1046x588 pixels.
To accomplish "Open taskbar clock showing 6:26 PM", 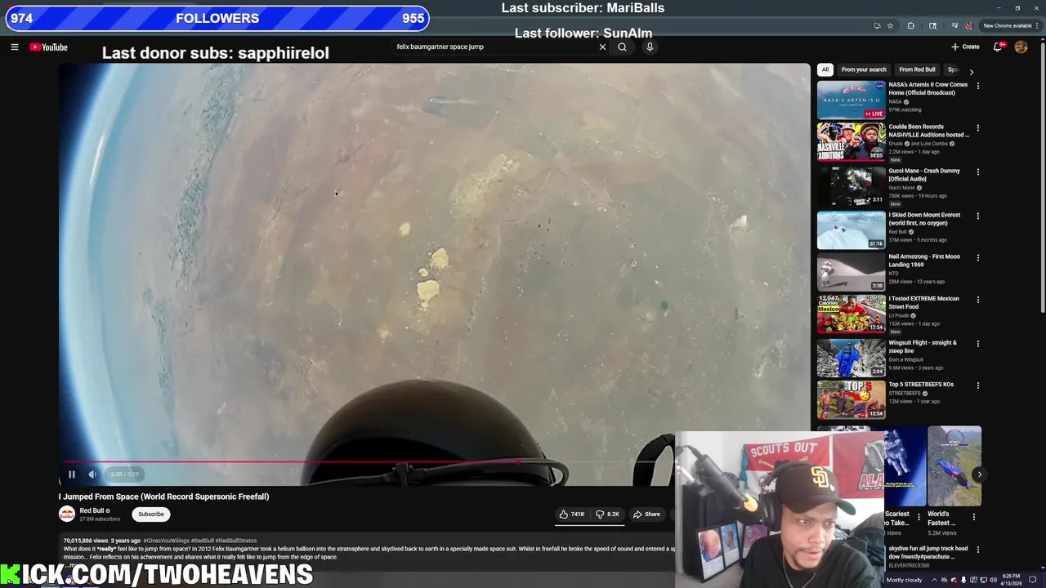I will pyautogui.click(x=1012, y=580).
